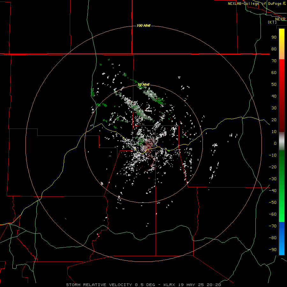Select the 10 knot scale label

274,132
